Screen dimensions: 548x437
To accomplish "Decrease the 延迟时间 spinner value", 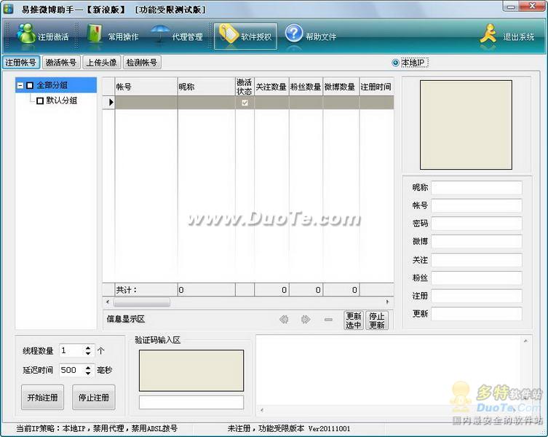I will pyautogui.click(x=89, y=374).
